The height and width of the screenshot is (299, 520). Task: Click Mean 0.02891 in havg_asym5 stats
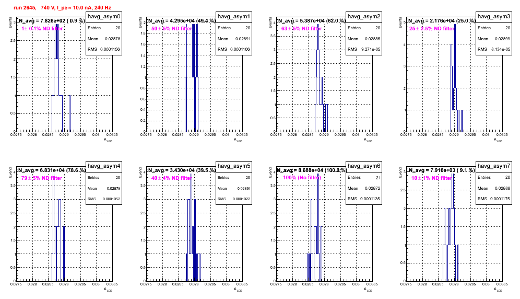[x=234, y=188]
